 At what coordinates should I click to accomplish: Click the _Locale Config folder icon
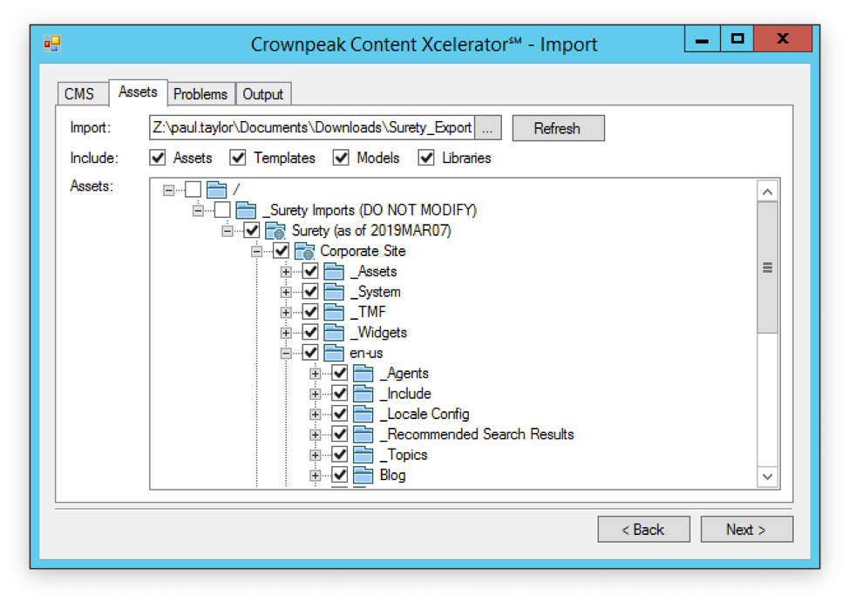click(363, 414)
